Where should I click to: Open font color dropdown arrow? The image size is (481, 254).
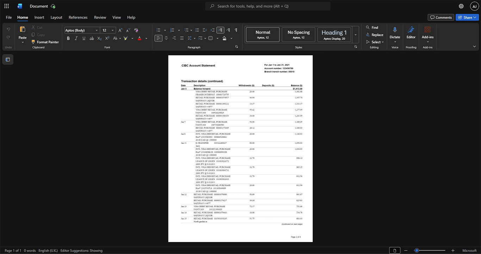click(146, 38)
